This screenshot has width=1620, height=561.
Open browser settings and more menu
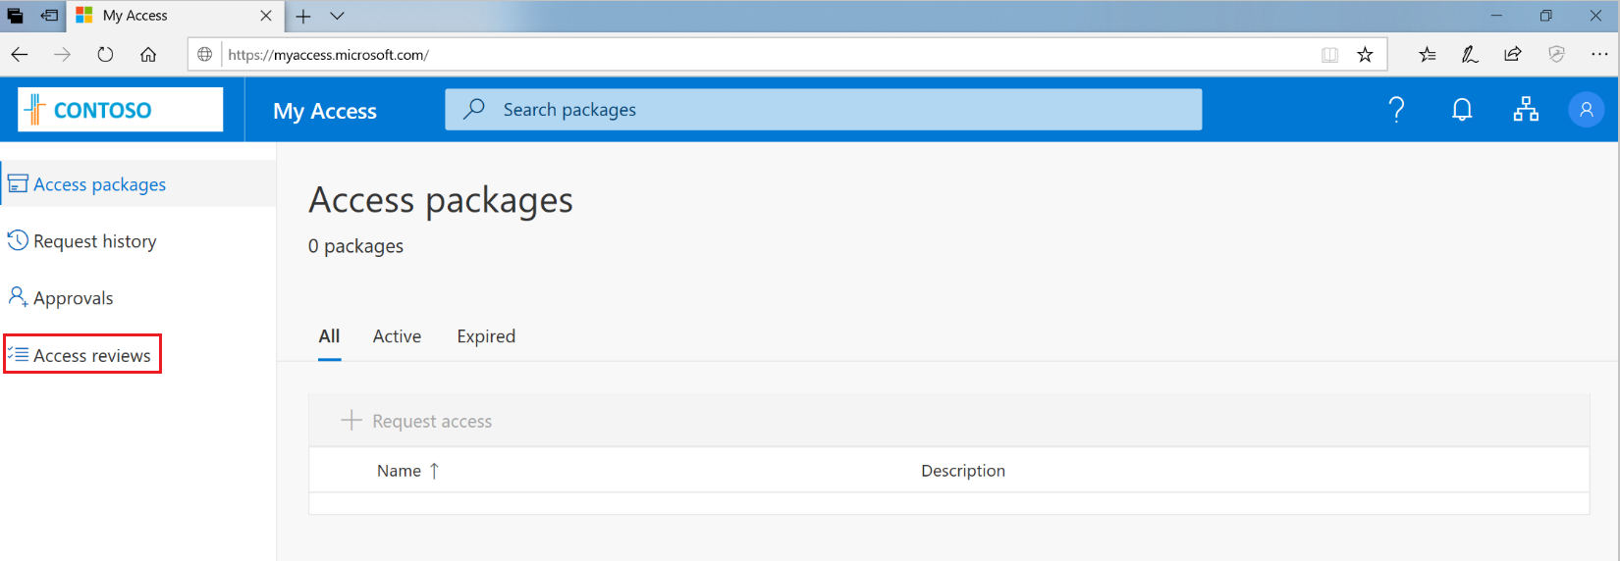click(1599, 55)
